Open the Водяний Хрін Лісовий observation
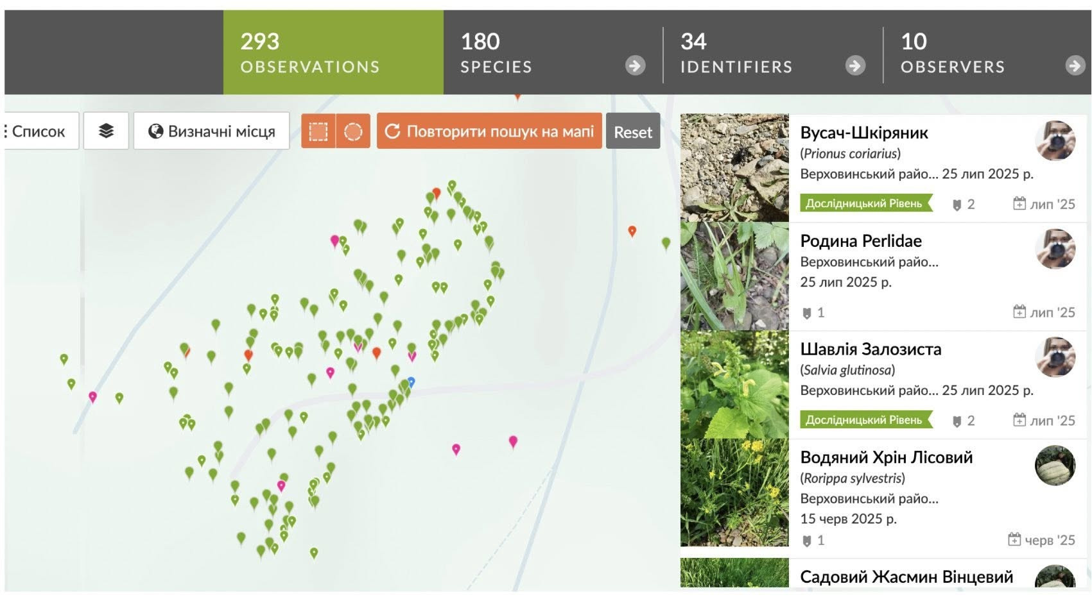The image size is (1092, 597). 886,457
